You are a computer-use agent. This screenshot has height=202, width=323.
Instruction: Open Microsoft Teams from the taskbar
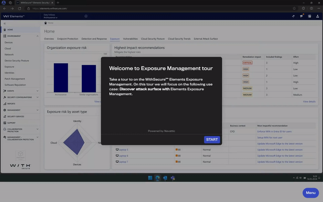point(172,178)
